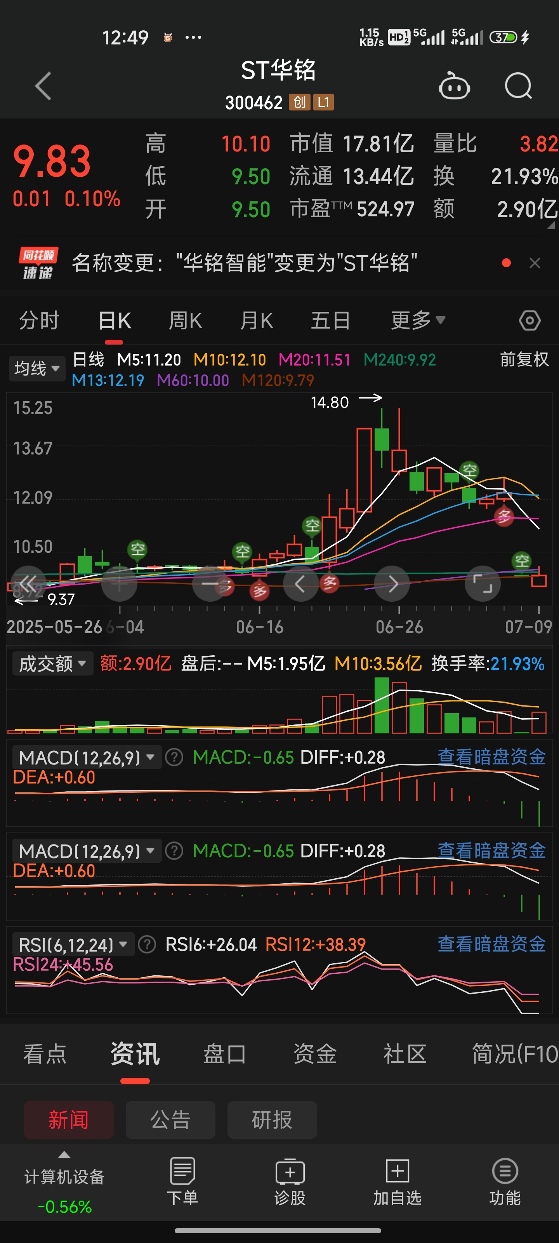559x1243 pixels.
Task: Tap the first MACD help question icon
Action: (x=174, y=757)
